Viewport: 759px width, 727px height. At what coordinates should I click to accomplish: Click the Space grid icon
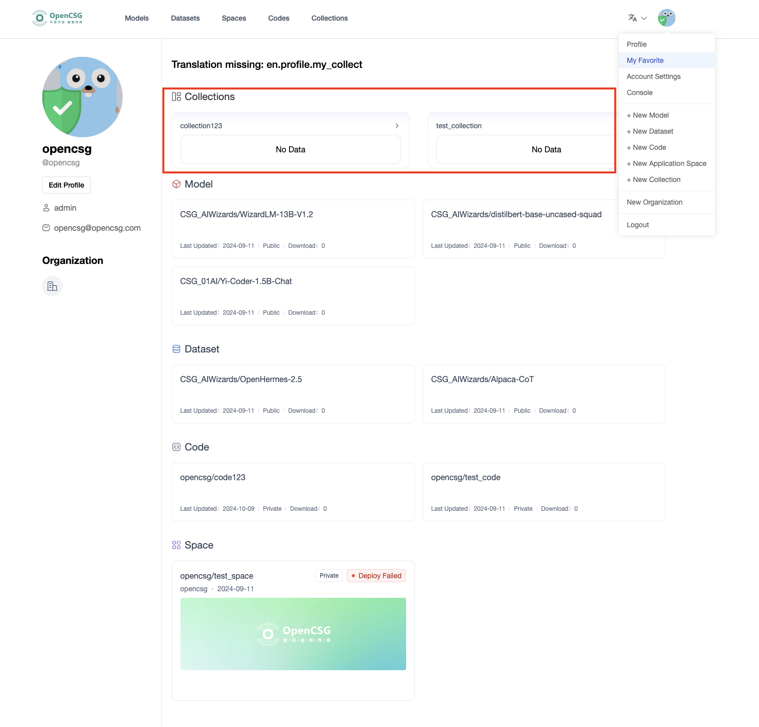[x=176, y=545]
